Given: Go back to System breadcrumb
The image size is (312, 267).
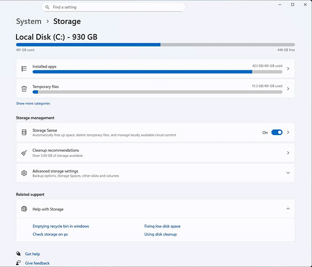Looking at the screenshot, I should pos(29,21).
